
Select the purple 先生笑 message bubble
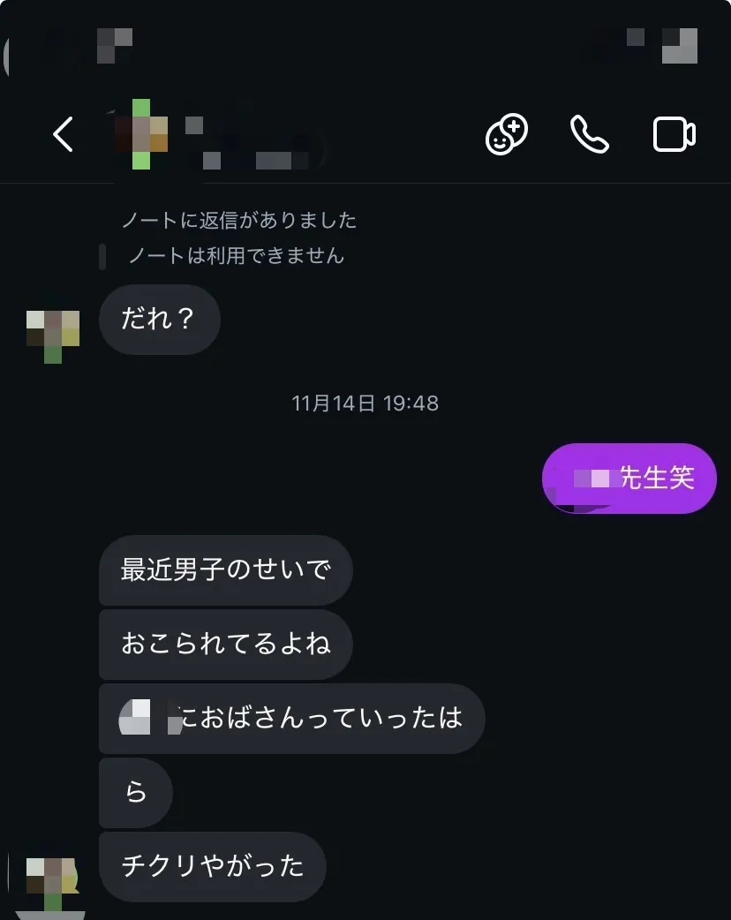click(x=629, y=479)
